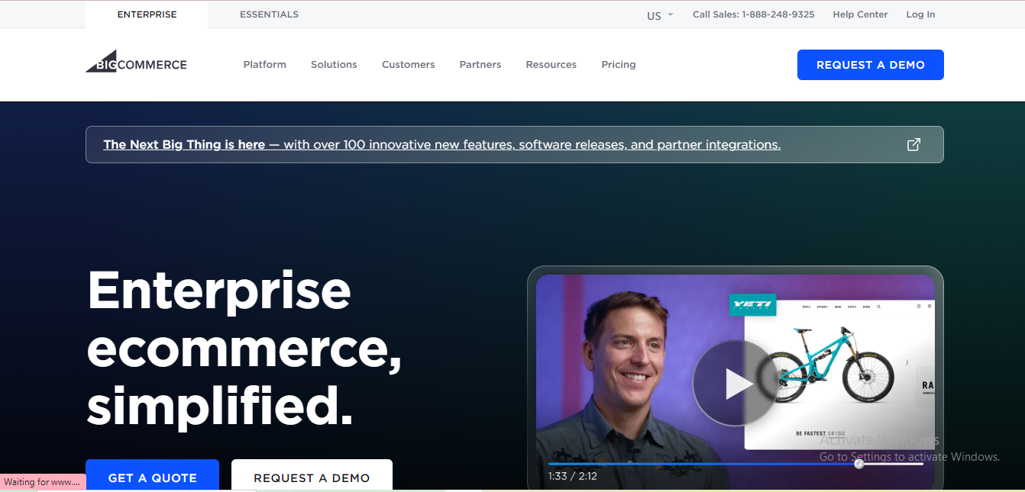Open the Platform menu
1025x492 pixels.
[264, 65]
